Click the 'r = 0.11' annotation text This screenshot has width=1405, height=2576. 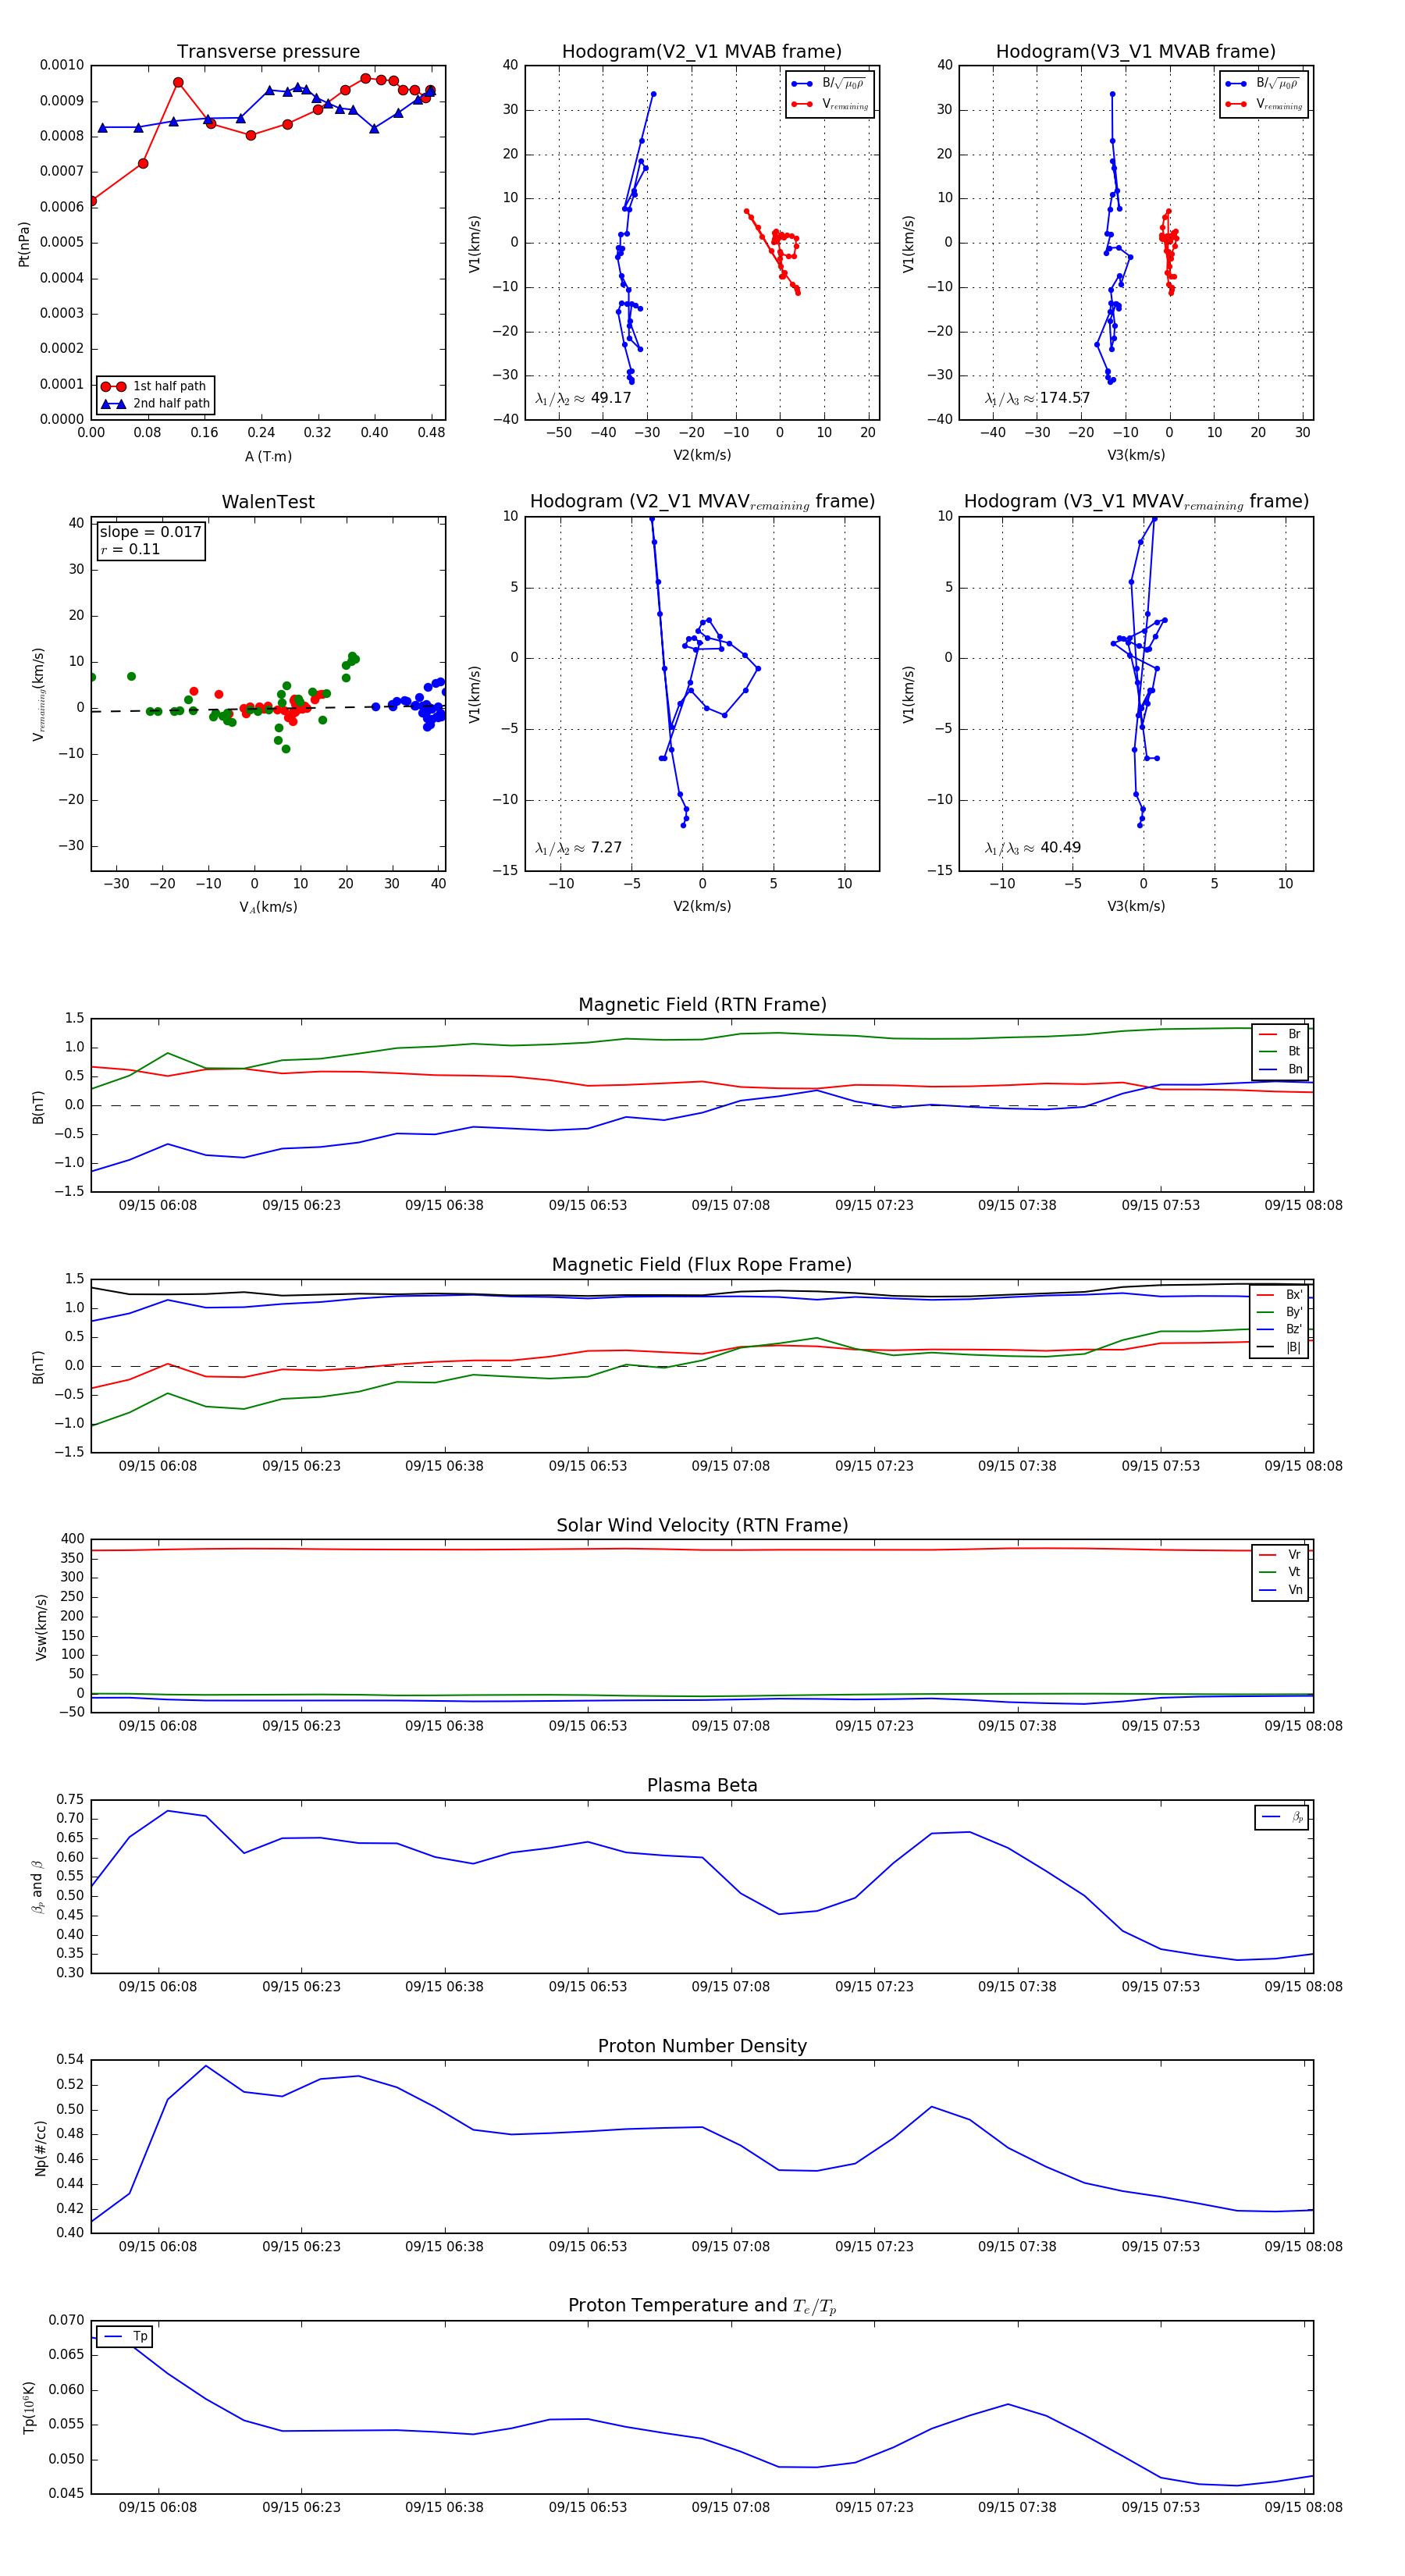[130, 549]
